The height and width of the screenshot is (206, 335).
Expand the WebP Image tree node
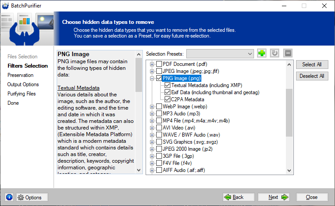(x=152, y=107)
